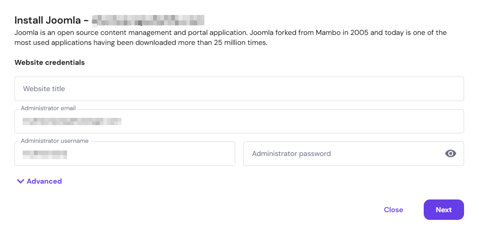Focus the Website title field
This screenshot has height=238, width=479.
[239, 88]
